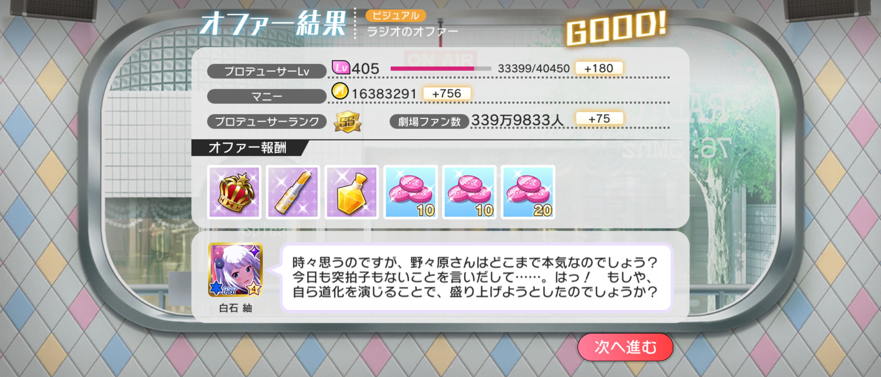The image size is (881, 377).
Task: Open Shiraishi Tsumugi's card thumbnail
Action: coord(235,270)
